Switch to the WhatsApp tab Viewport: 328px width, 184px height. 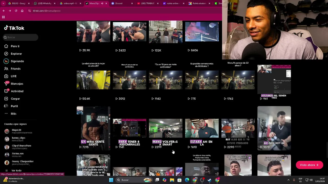click(x=44, y=3)
